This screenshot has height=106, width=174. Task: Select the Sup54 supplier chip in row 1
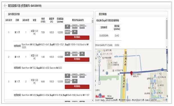tap(75, 26)
